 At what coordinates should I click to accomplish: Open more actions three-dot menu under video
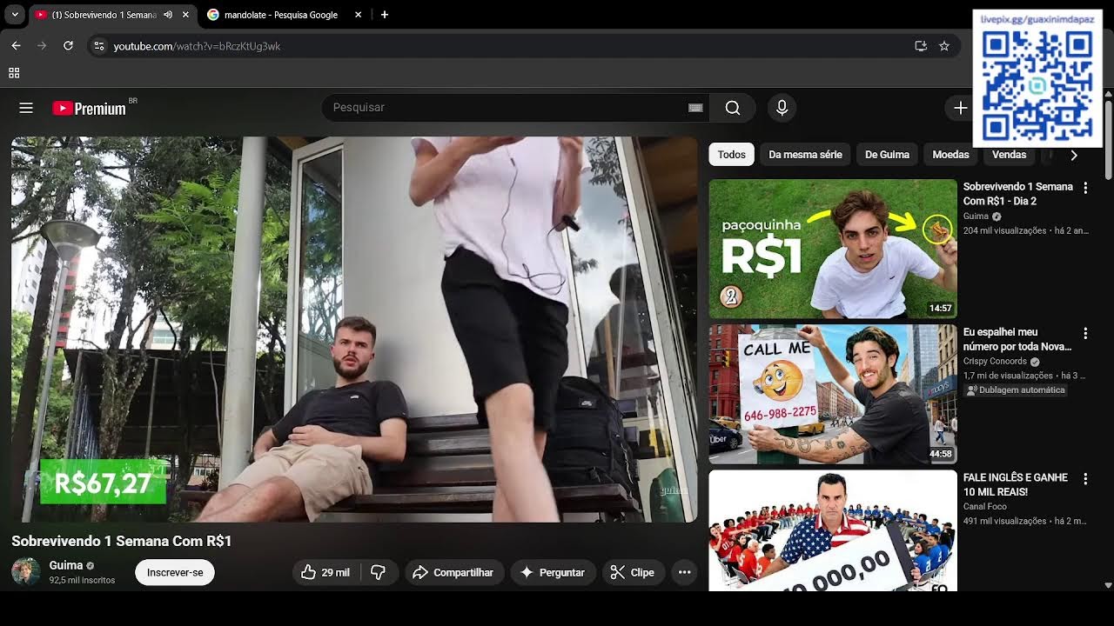coord(684,572)
